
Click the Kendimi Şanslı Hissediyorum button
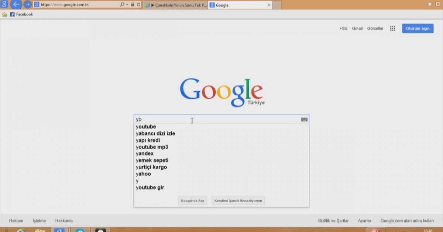click(238, 201)
